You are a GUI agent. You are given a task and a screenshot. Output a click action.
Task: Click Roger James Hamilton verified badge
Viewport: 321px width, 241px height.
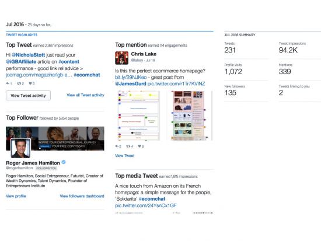pyautogui.click(x=64, y=162)
